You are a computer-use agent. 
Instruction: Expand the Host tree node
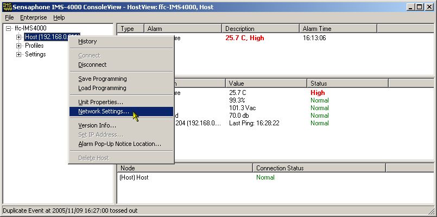(18, 37)
